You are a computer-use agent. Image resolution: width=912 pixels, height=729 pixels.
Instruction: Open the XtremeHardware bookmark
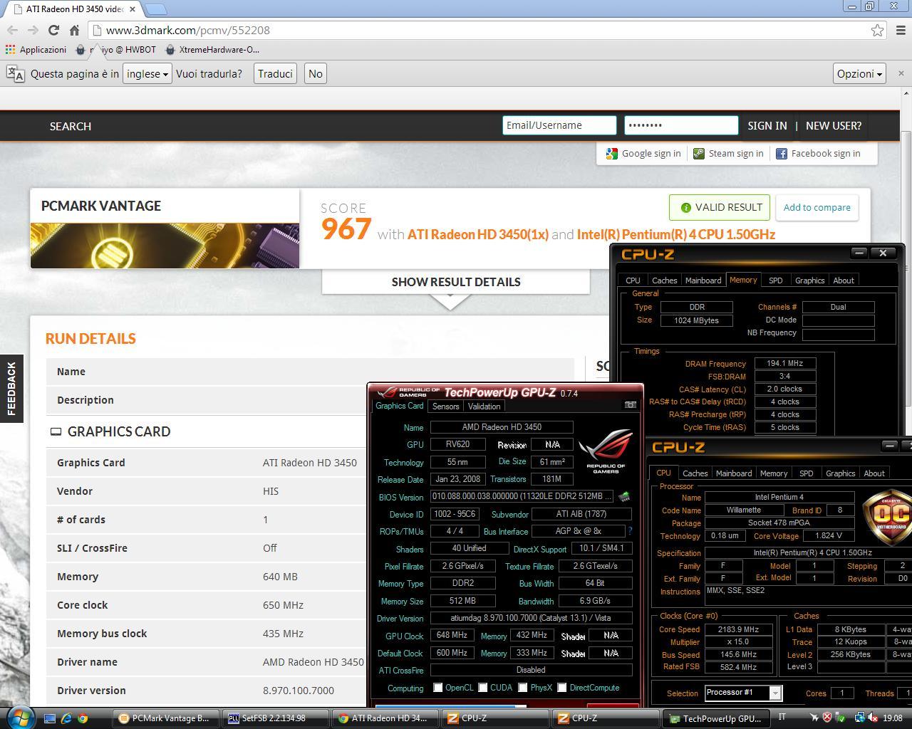pyautogui.click(x=212, y=50)
